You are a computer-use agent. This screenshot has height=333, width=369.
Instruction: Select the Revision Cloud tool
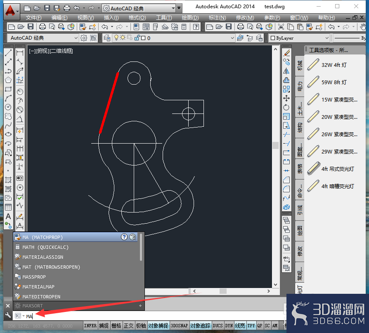(x=8, y=116)
